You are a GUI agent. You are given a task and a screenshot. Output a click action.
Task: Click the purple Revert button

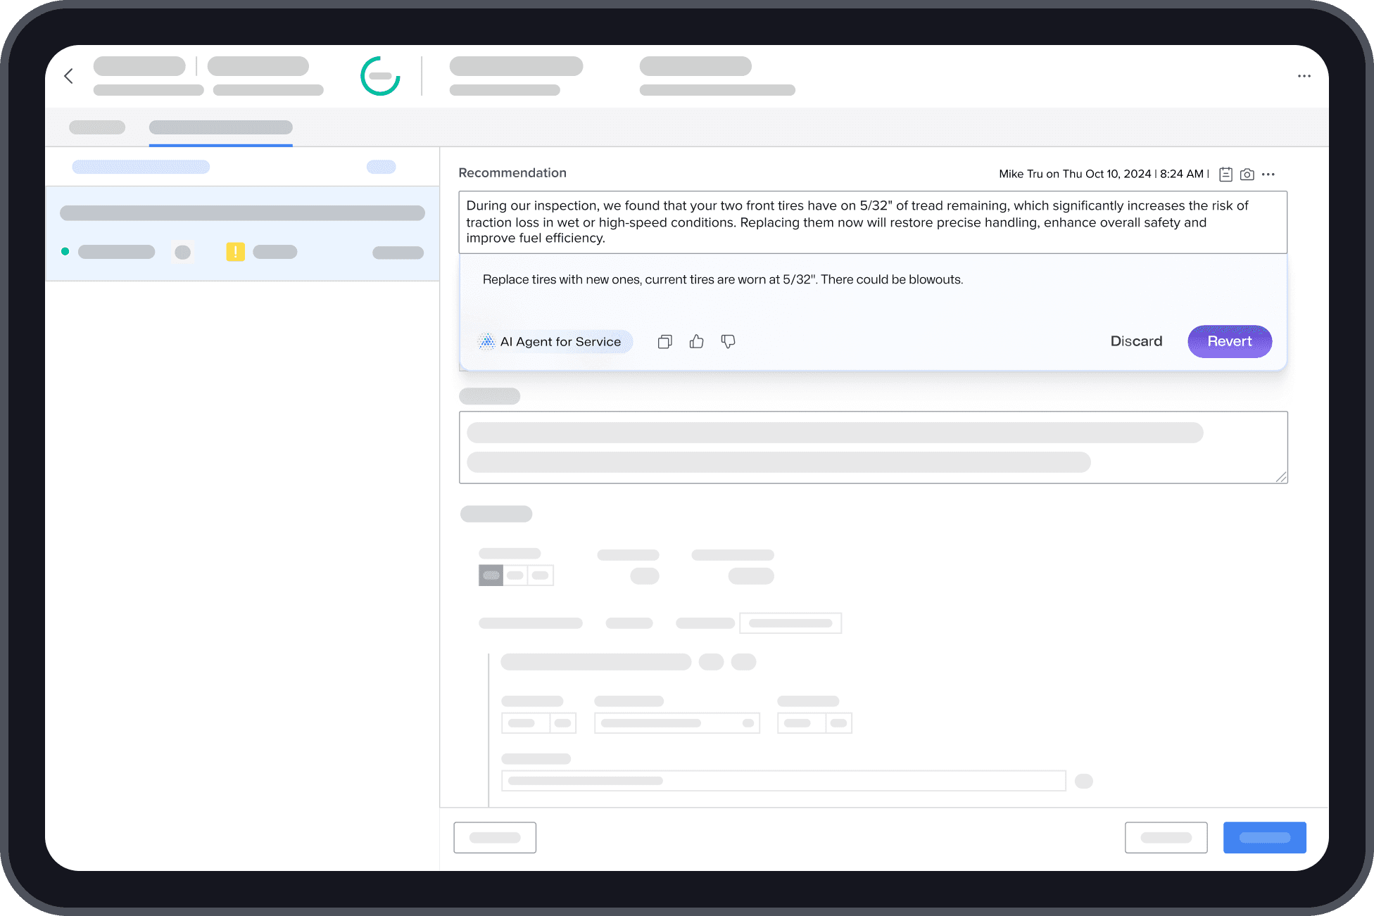1229,341
